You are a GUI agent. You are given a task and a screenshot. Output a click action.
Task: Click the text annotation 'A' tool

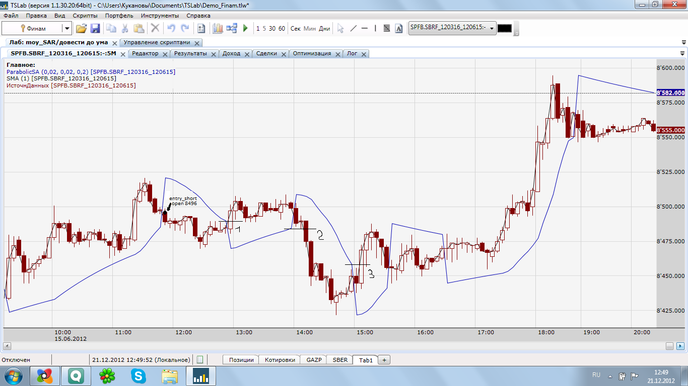tap(399, 29)
